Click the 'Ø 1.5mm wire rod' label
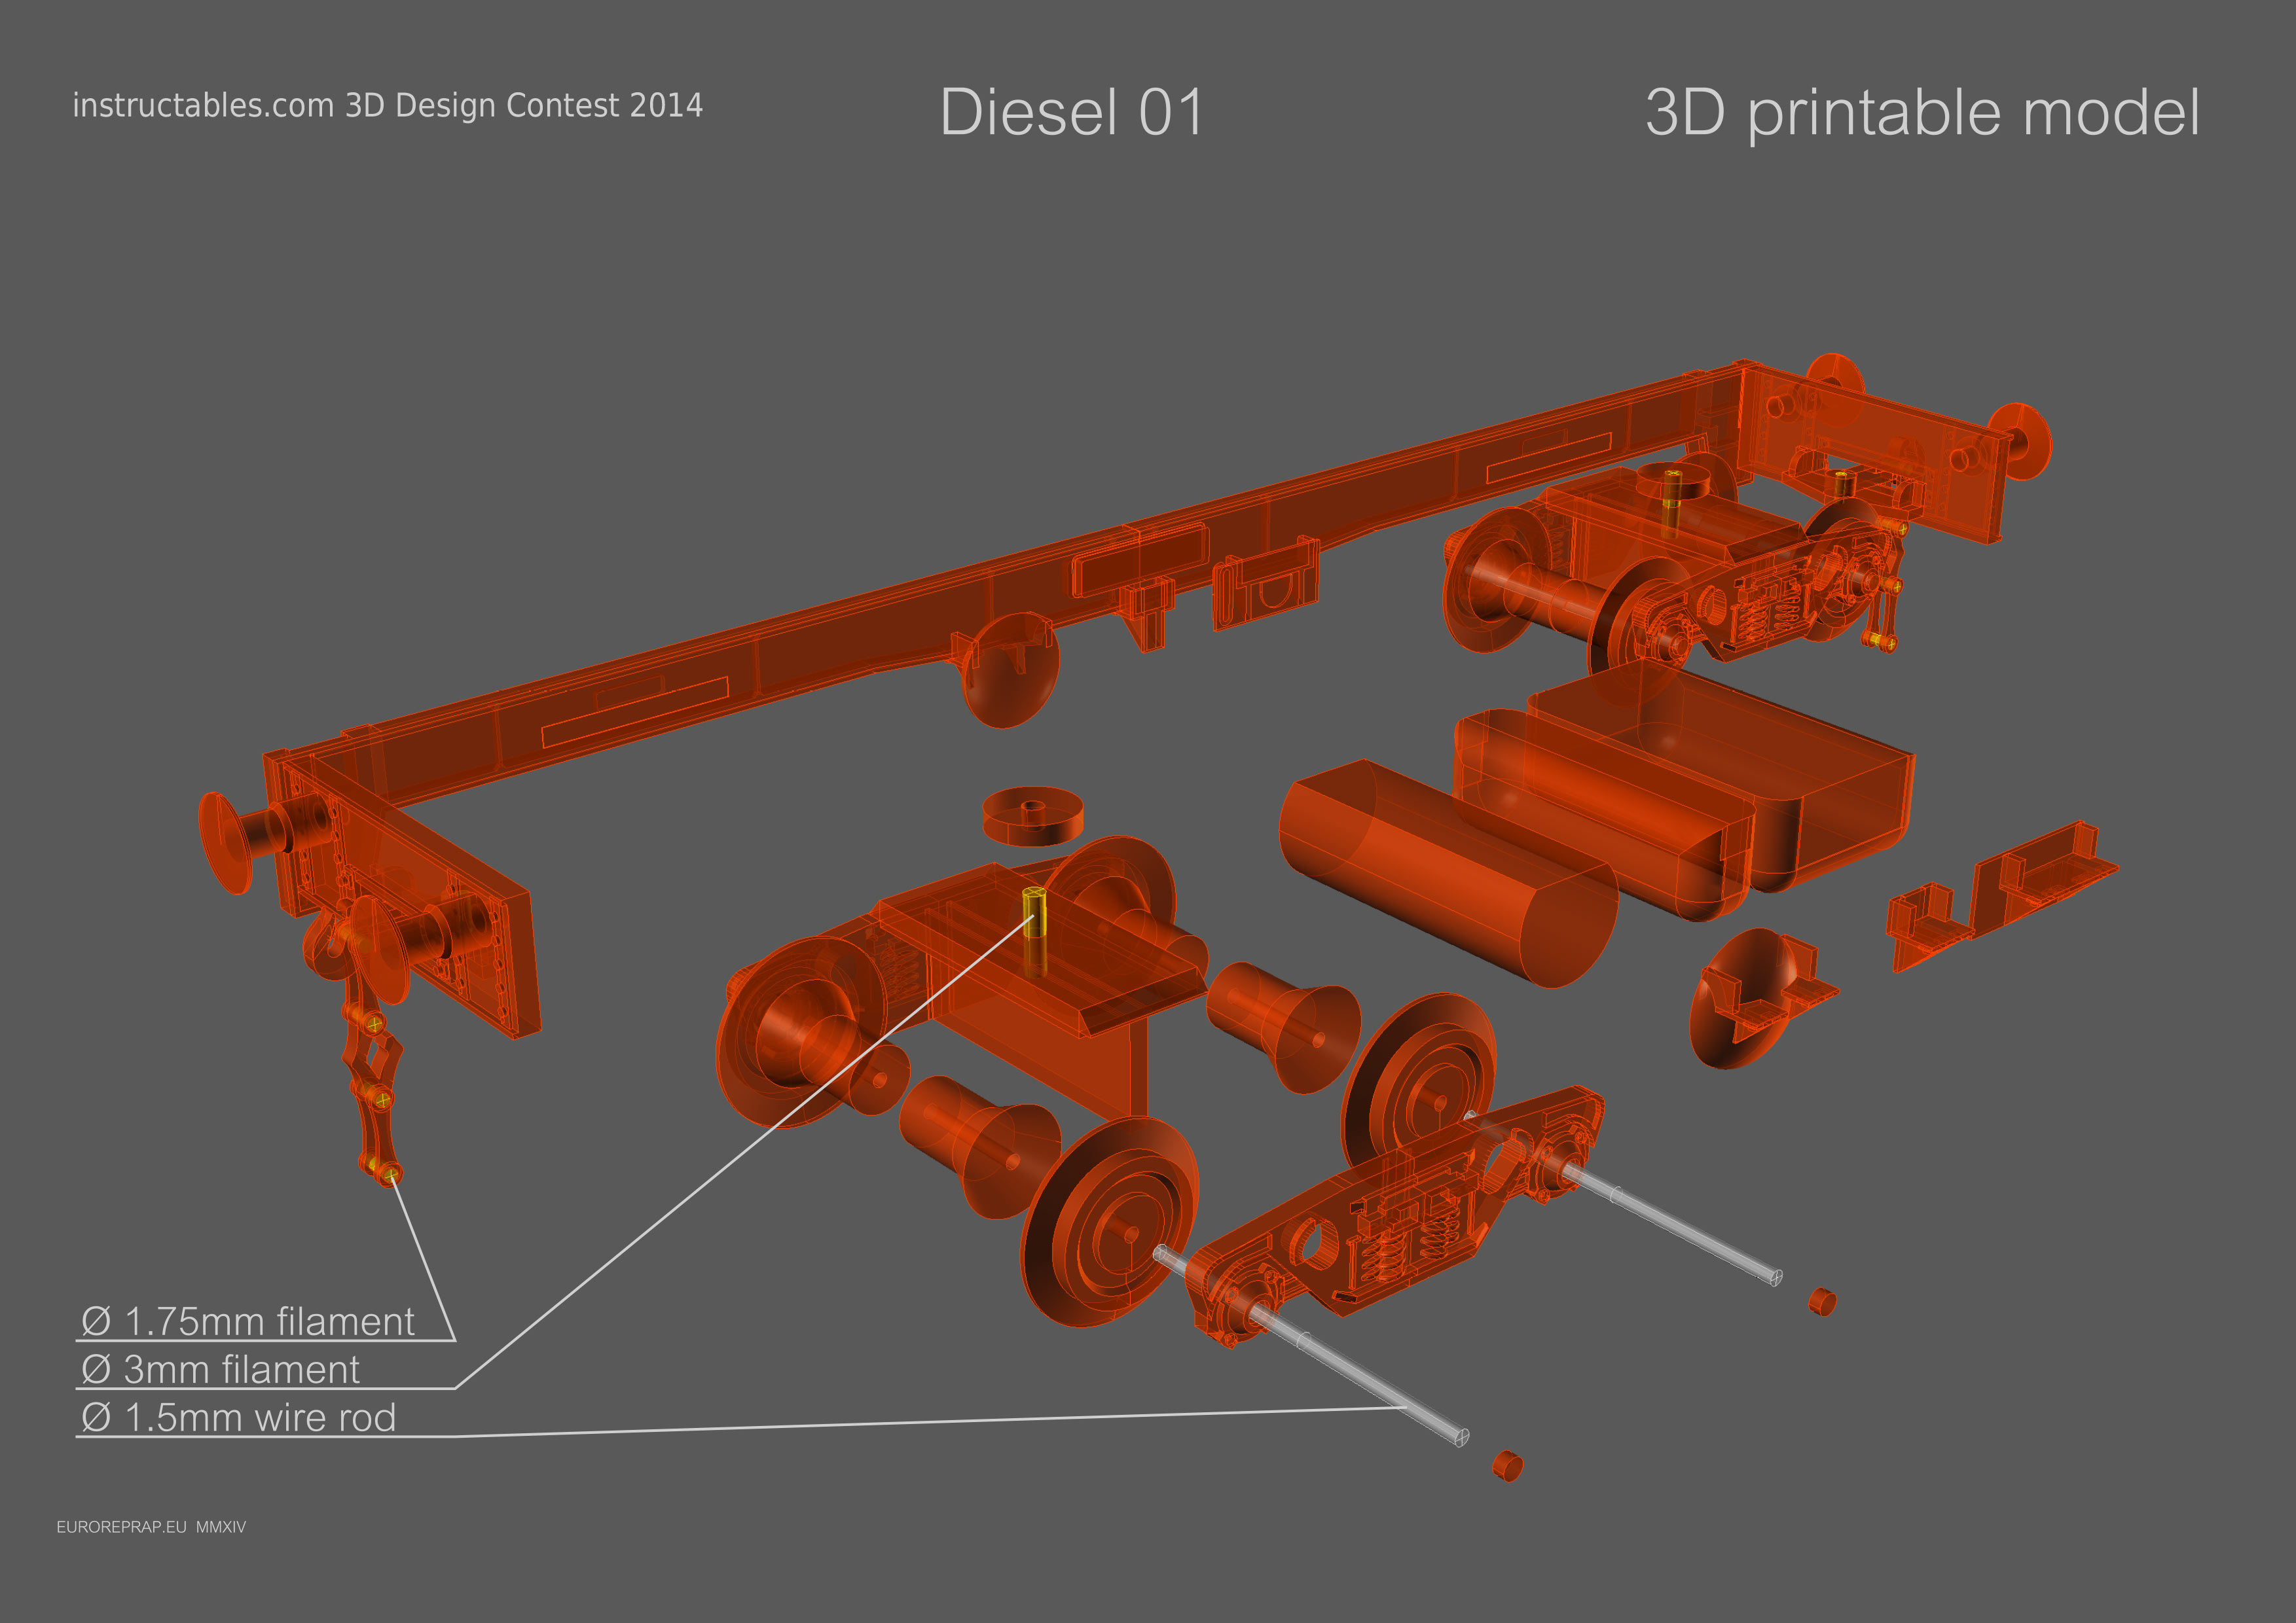The width and height of the screenshot is (2296, 1623). tap(238, 1417)
